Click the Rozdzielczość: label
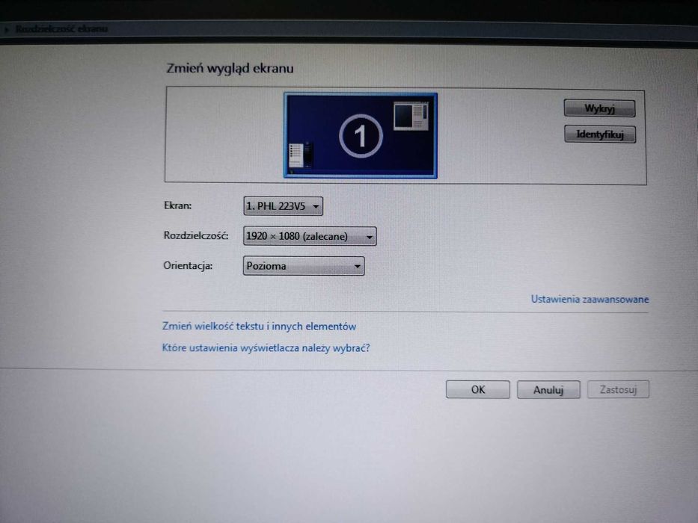This screenshot has width=698, height=523. pyautogui.click(x=196, y=235)
